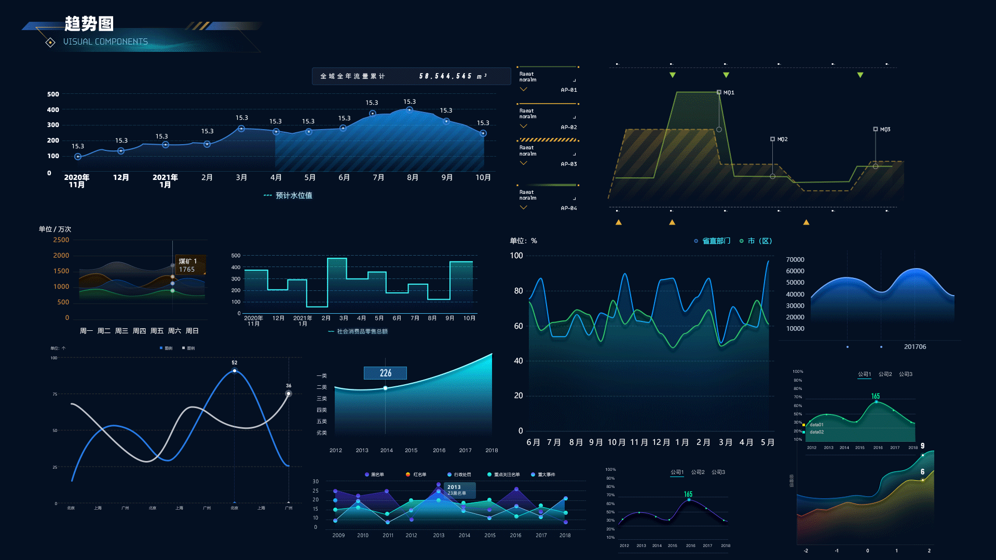Click the blue 图例 legend swatch
The width and height of the screenshot is (996, 560).
pyautogui.click(x=161, y=348)
